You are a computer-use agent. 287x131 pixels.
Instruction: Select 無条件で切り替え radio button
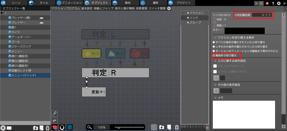(213, 55)
